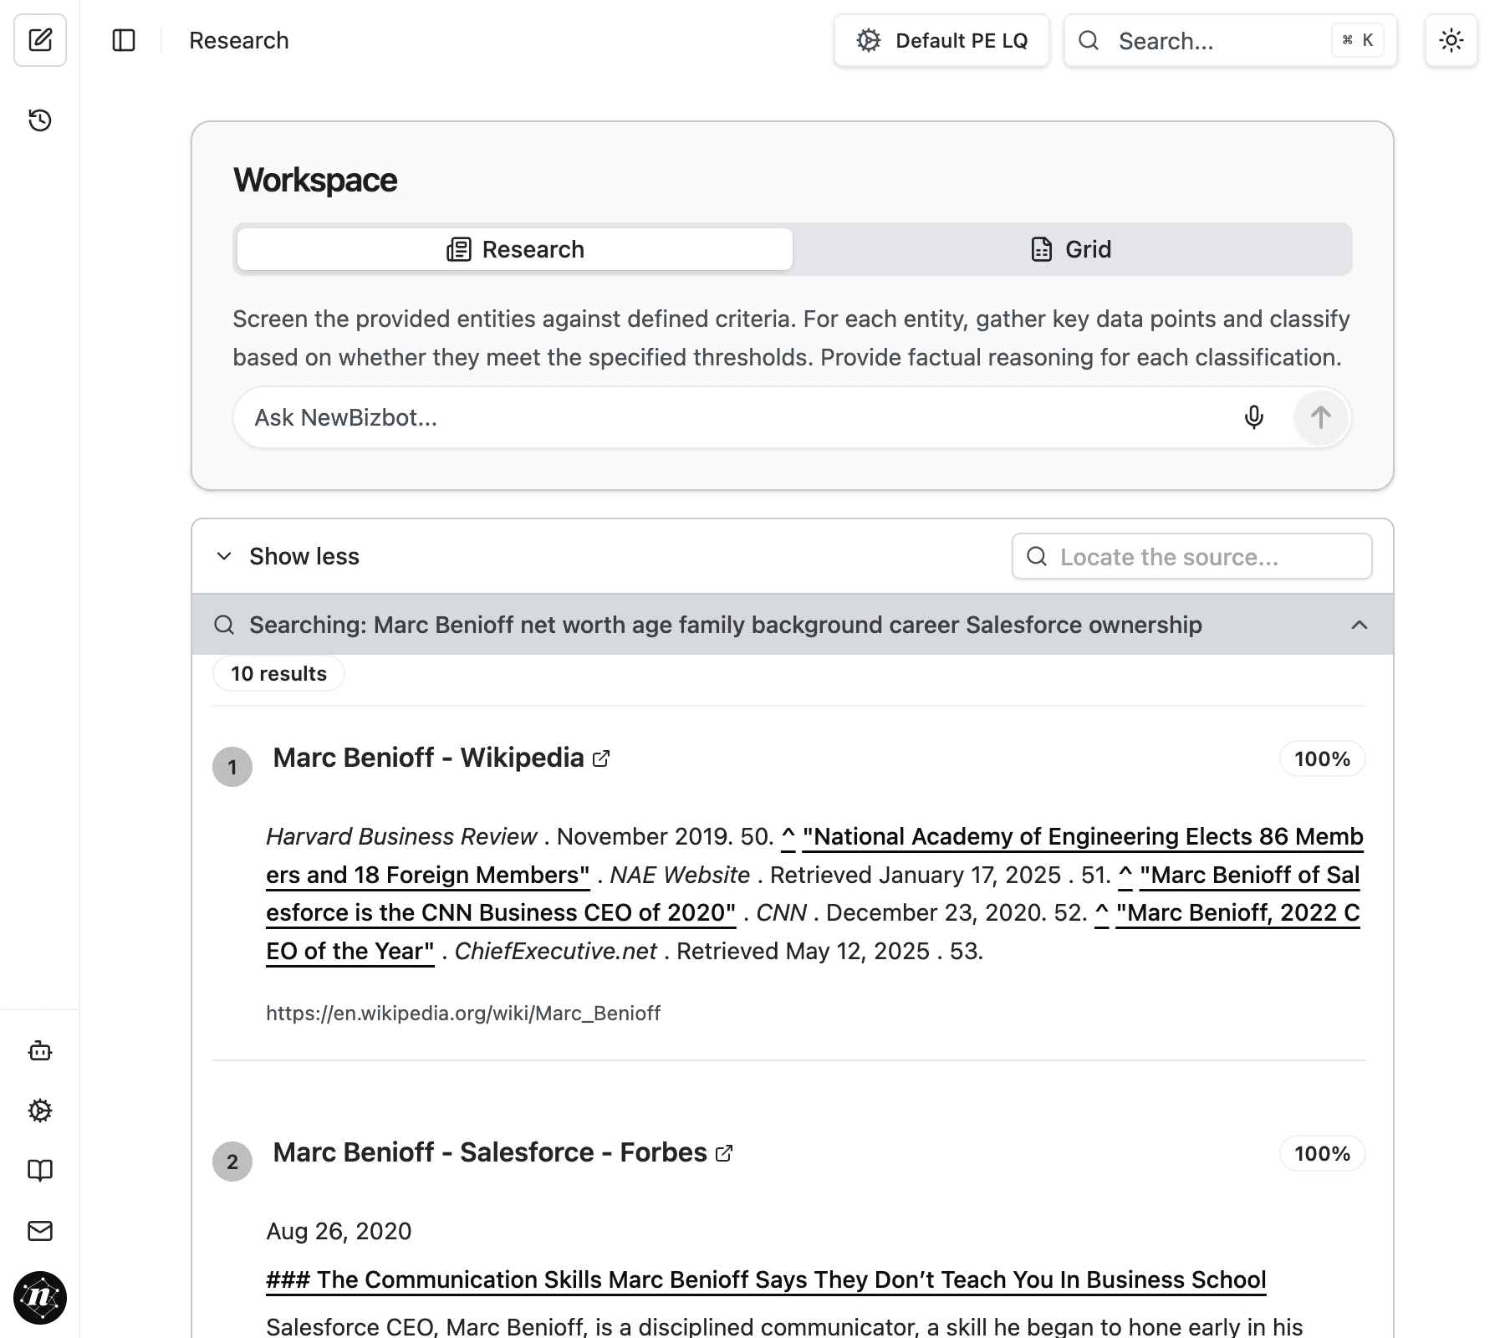
Task: Switch to light/dark theme with sun icon
Action: [x=1451, y=40]
